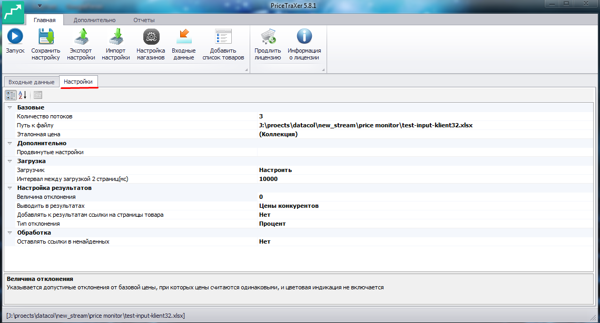Open dialog launcher of license ribbon group

click(323, 69)
